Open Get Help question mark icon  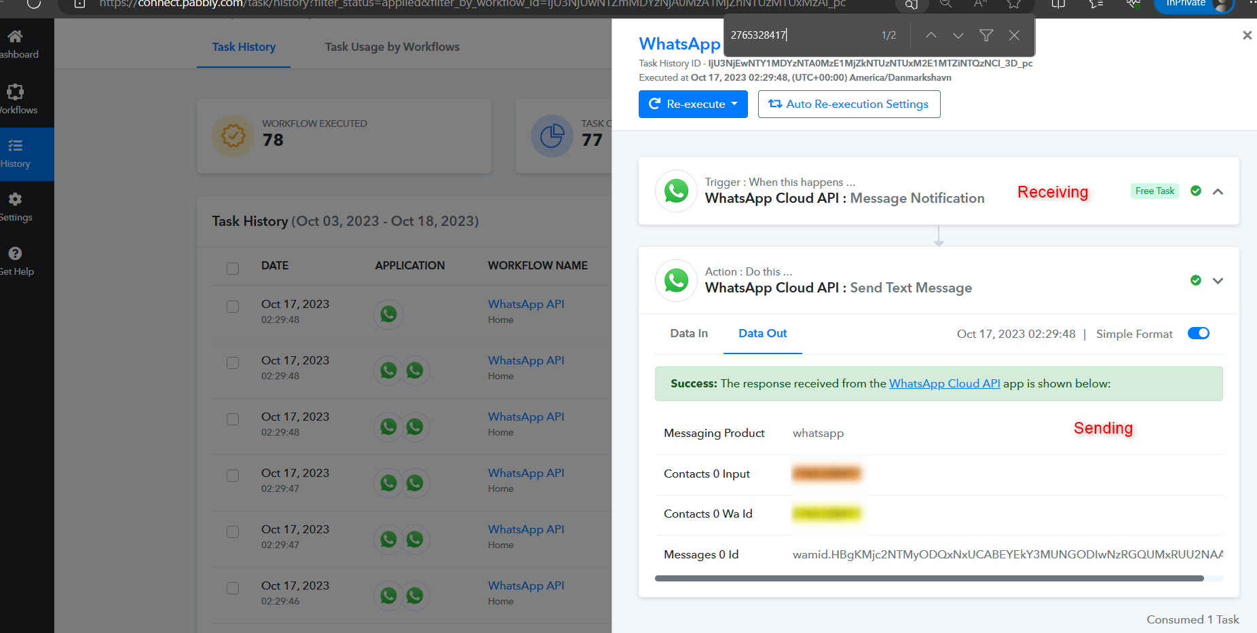tap(15, 254)
